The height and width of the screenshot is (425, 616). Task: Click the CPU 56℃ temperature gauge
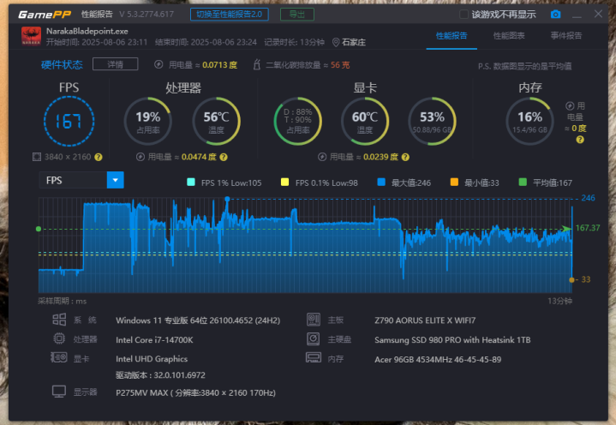(x=216, y=121)
